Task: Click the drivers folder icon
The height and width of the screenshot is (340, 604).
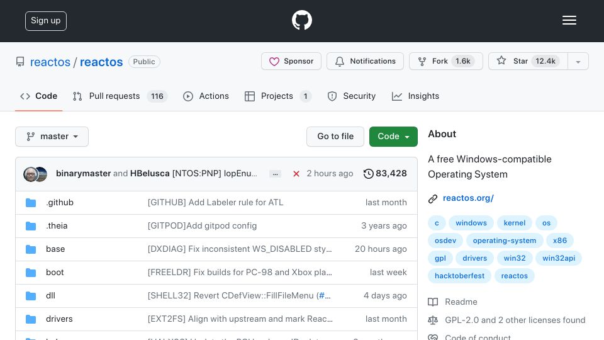Action: point(31,319)
